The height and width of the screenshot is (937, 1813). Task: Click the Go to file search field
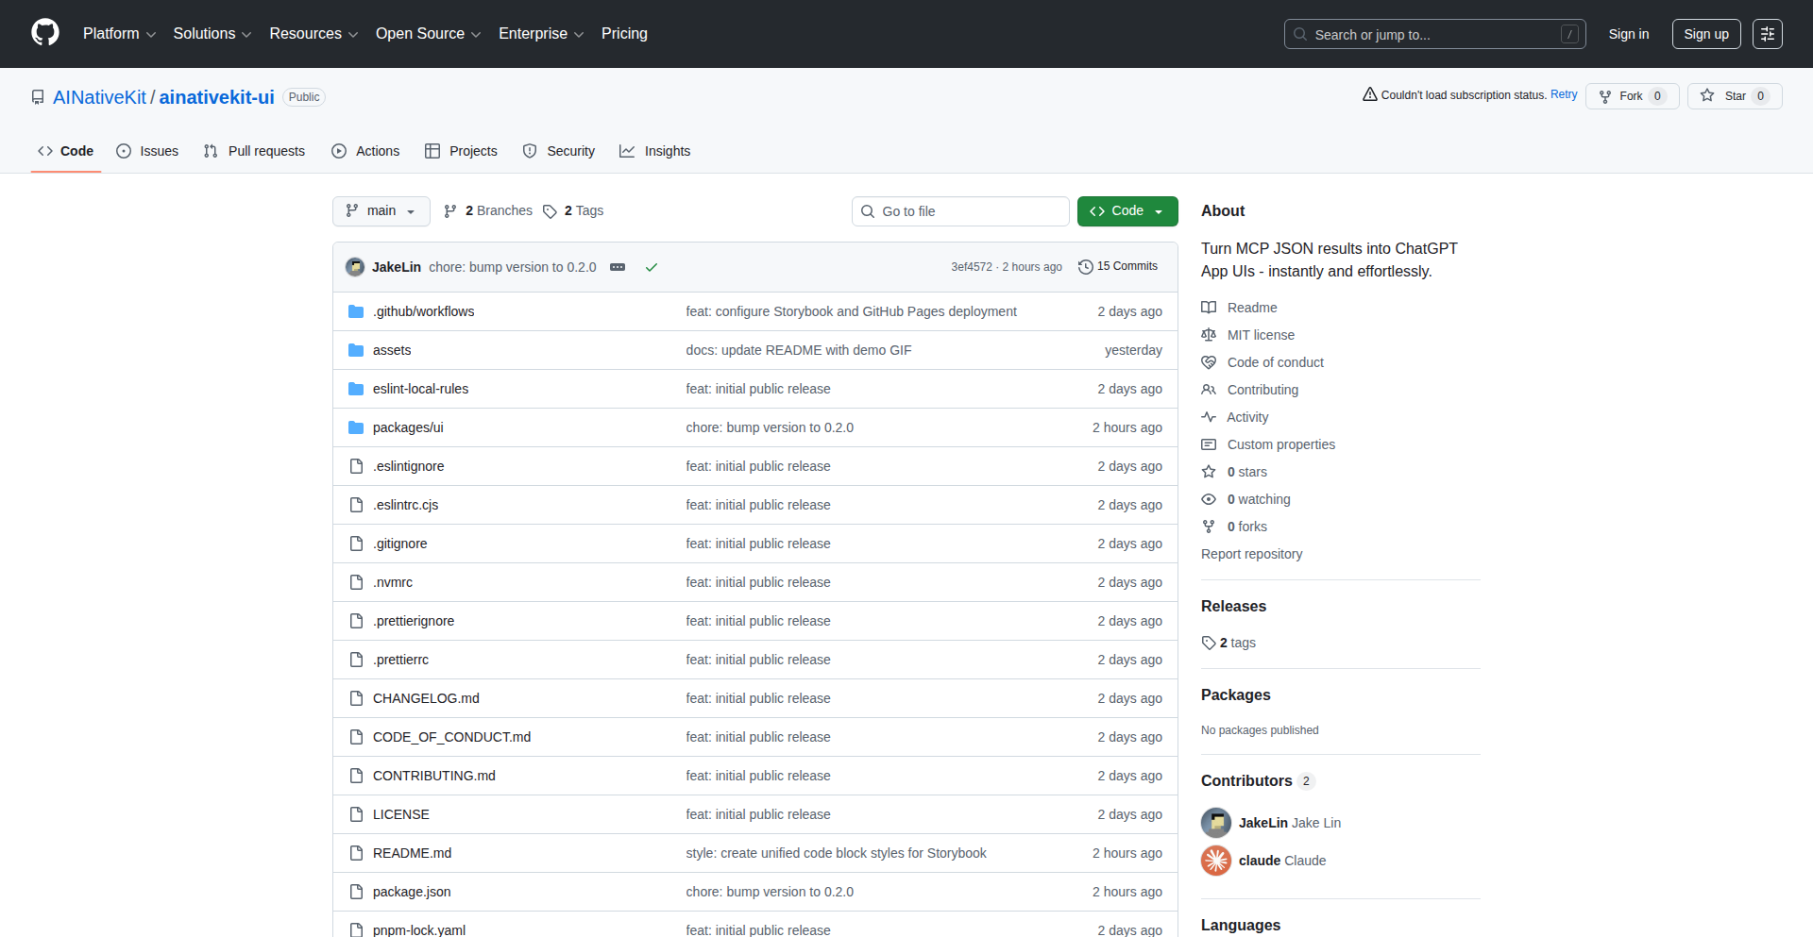click(960, 210)
